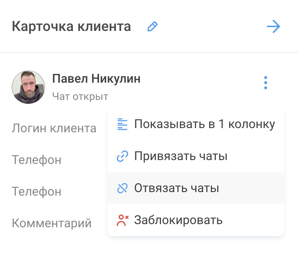The width and height of the screenshot is (298, 273).
Task: Choose Привязать чаты menu item
Action: [x=196, y=156]
